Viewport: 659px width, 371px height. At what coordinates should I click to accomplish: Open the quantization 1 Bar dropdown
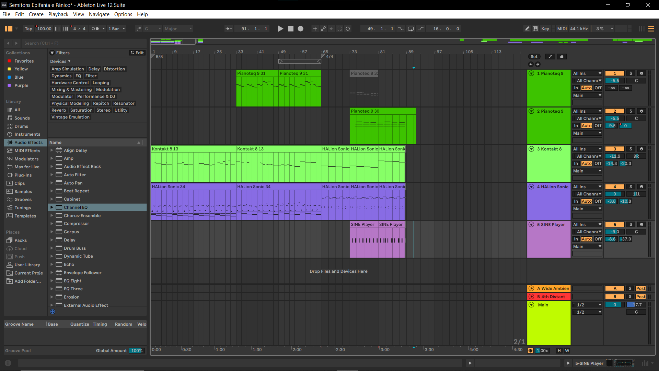click(x=117, y=29)
